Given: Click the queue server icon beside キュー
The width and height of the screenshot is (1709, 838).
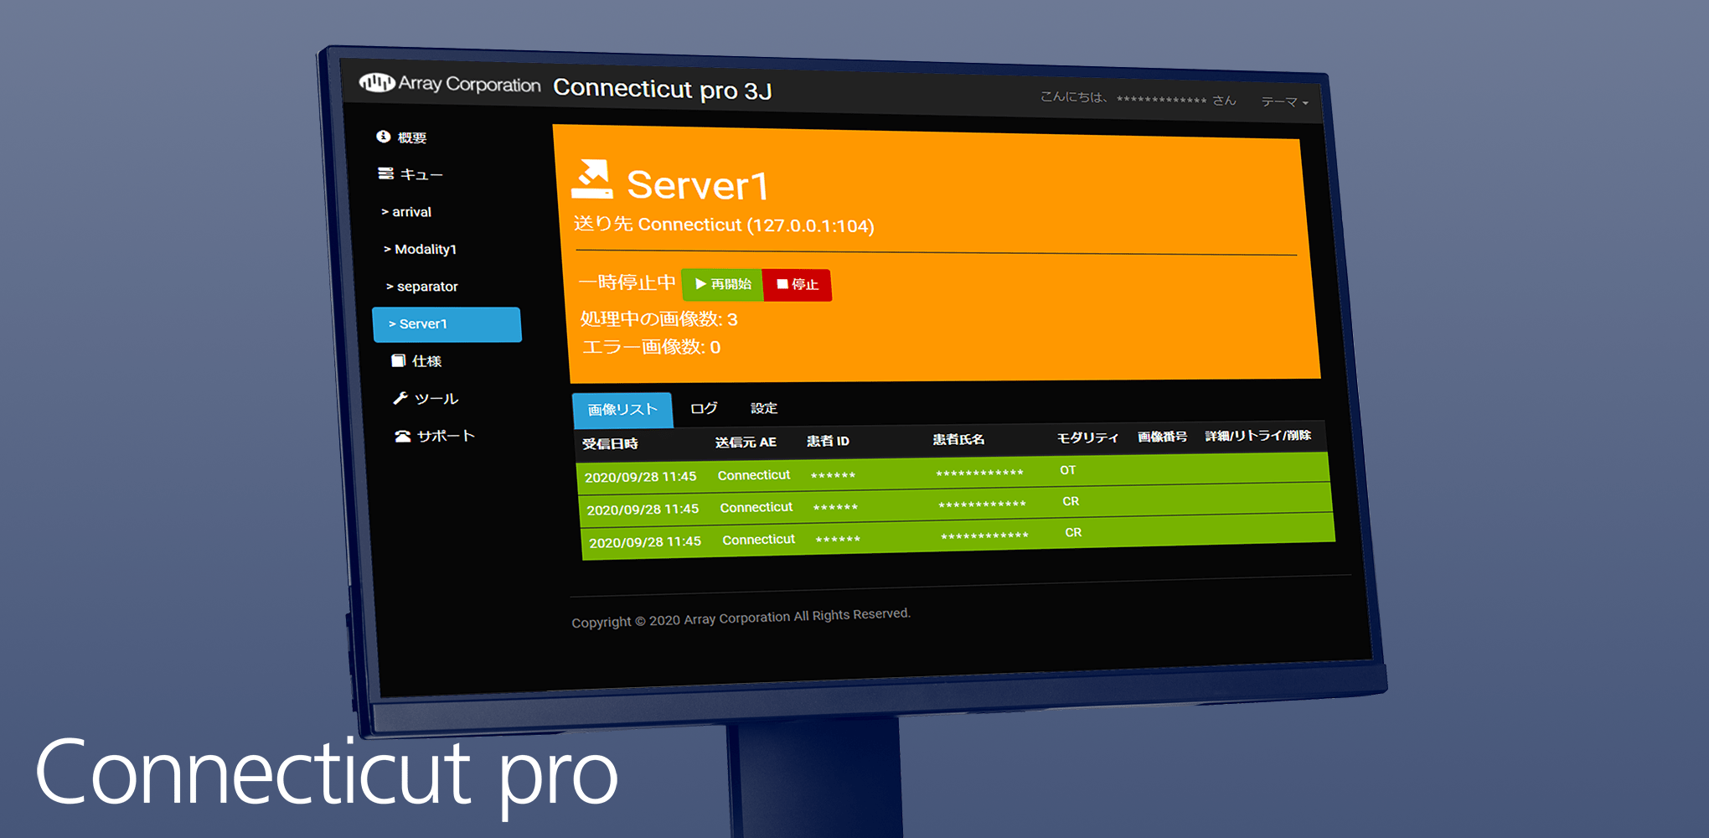Looking at the screenshot, I should [x=385, y=173].
